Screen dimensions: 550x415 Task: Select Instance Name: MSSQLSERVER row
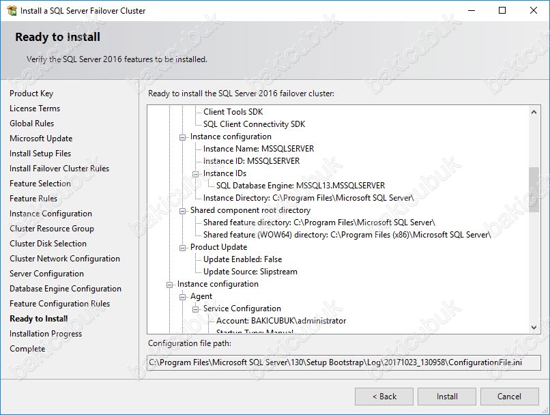tap(259, 149)
